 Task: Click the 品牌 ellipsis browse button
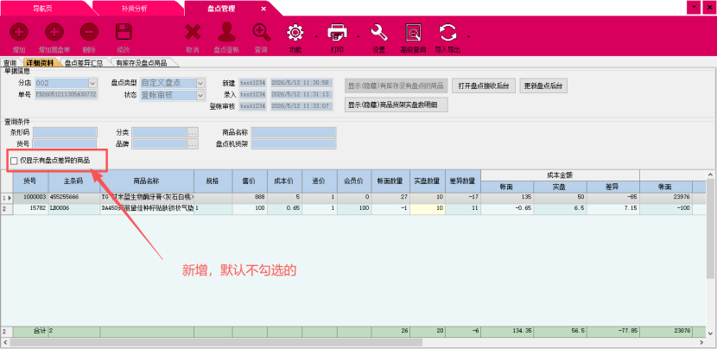(x=193, y=144)
